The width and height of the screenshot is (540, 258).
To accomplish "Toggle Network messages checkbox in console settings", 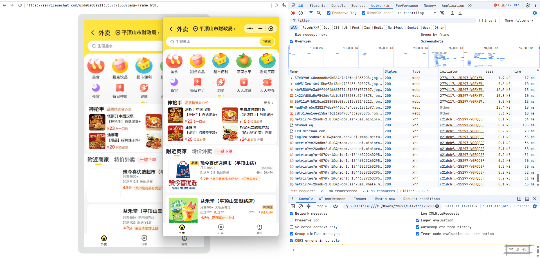I will (292, 214).
